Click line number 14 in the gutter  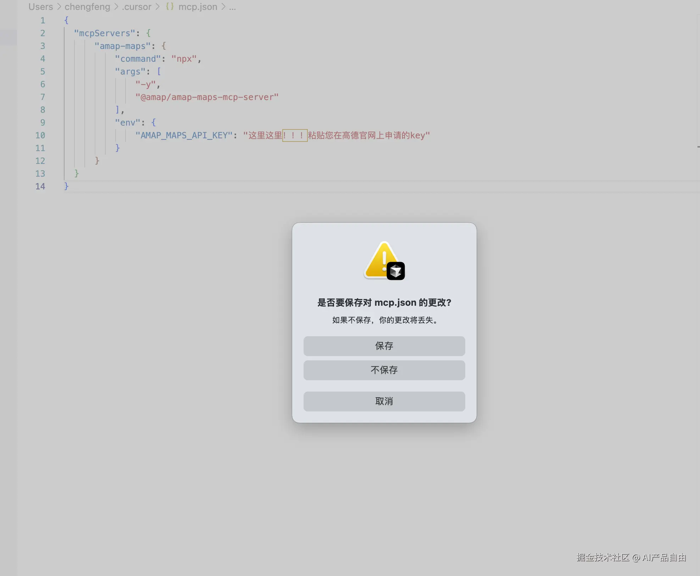point(40,186)
